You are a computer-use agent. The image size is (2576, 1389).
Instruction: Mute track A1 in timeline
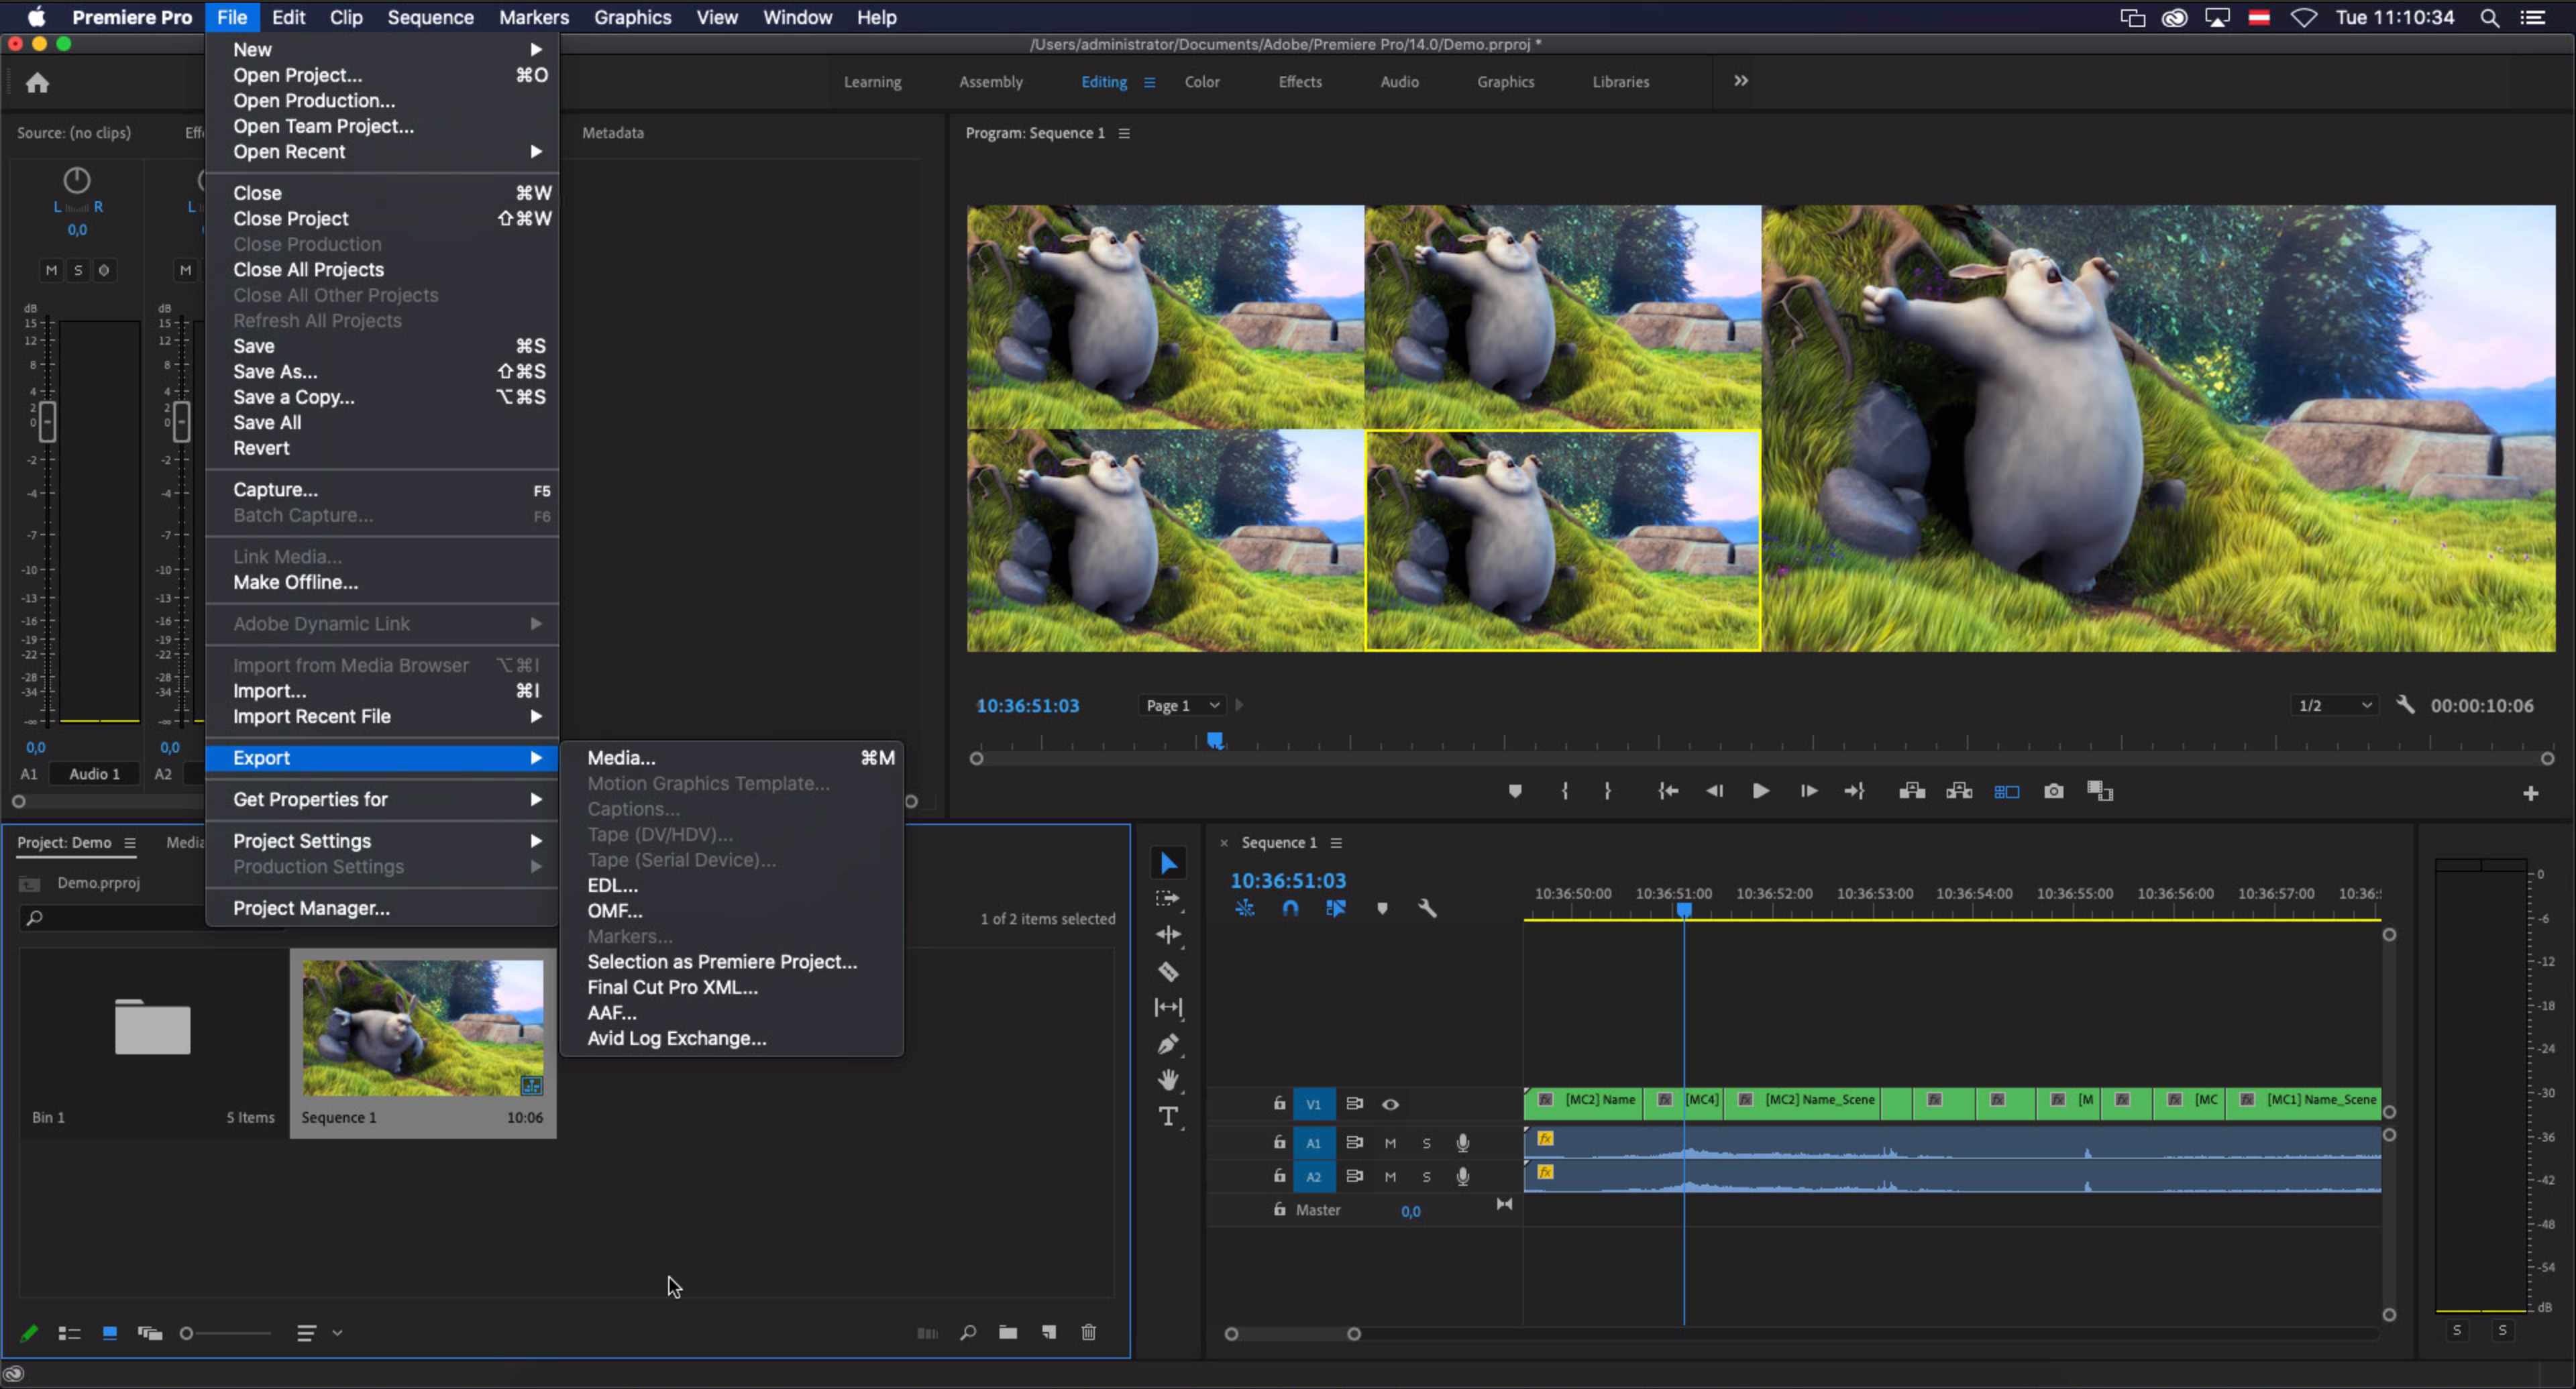click(1390, 1143)
